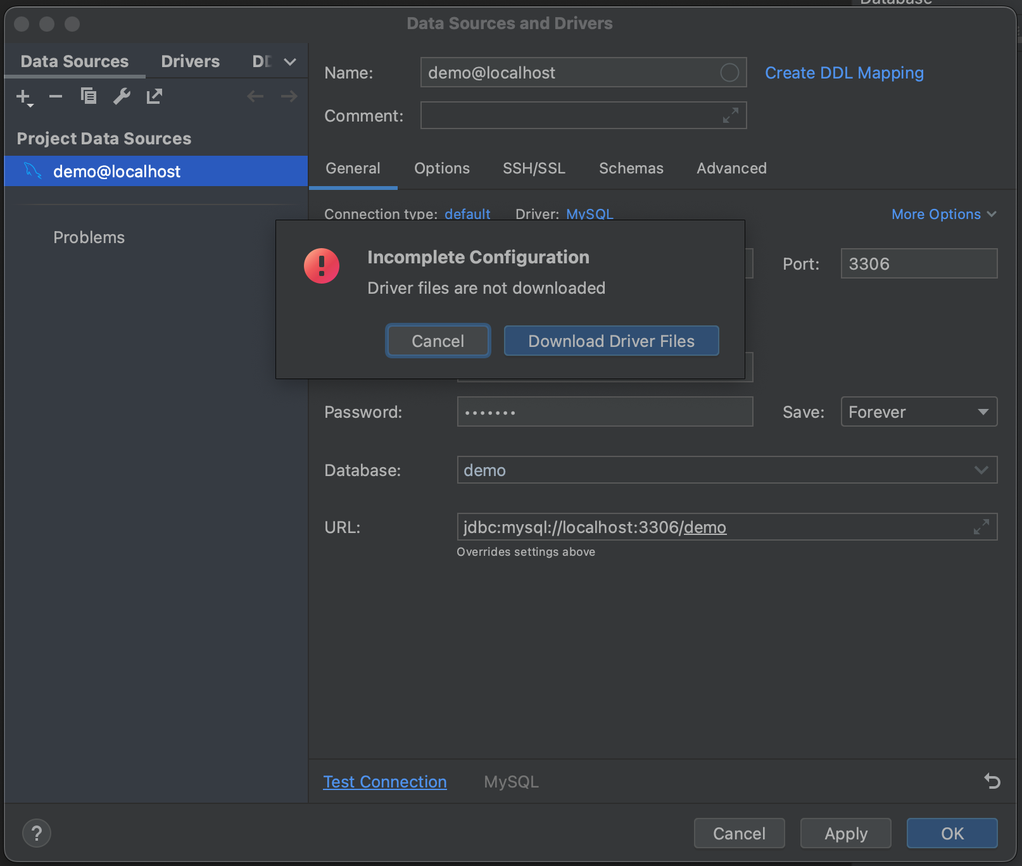Click the back arrow navigation icon
Viewport: 1022px width, 866px height.
(x=255, y=96)
